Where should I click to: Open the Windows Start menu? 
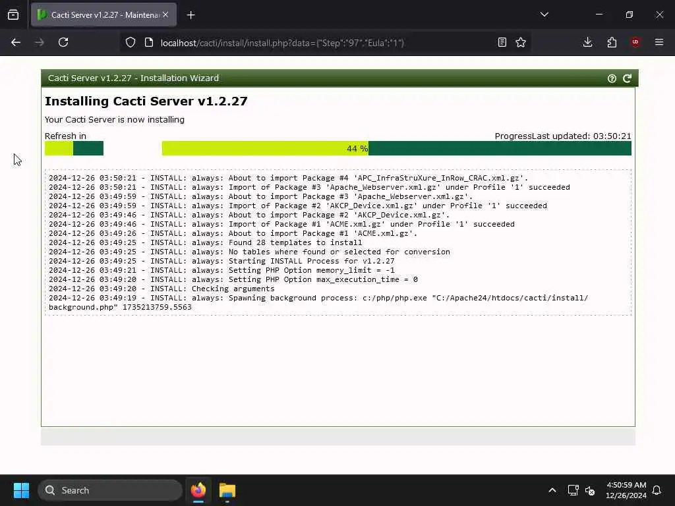[x=21, y=490]
